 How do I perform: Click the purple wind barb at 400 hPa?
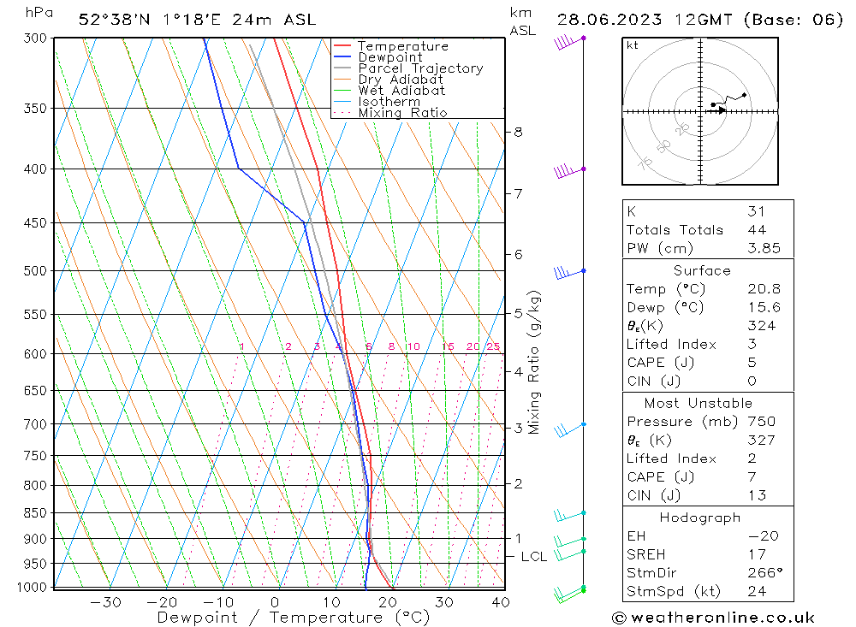coord(569,171)
